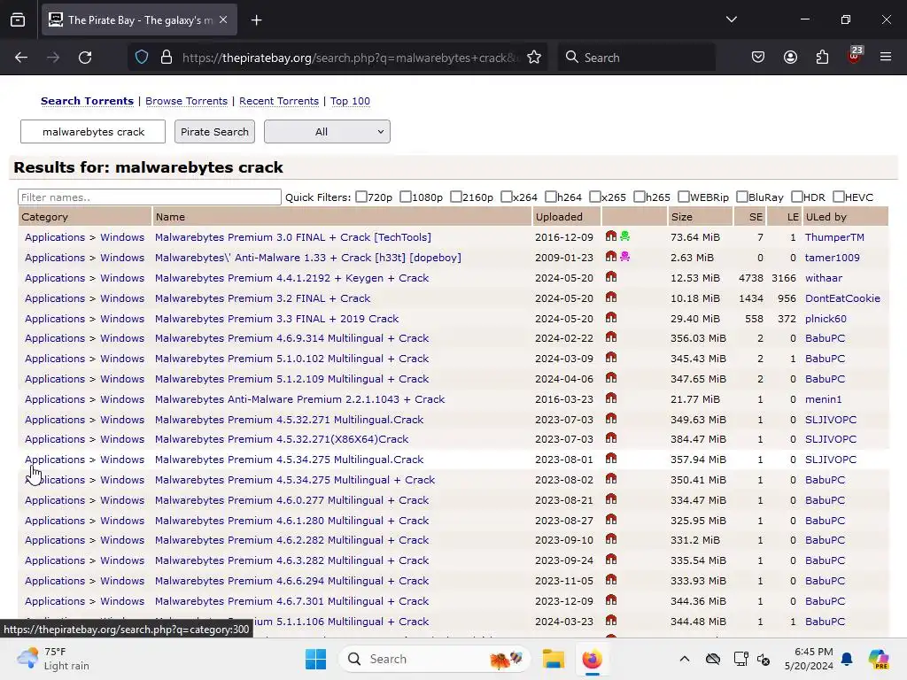Open tracking protection shield icon
907x680 pixels.
click(x=142, y=58)
